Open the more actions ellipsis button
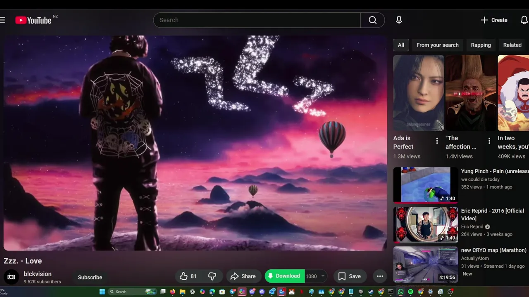This screenshot has width=529, height=297. pyautogui.click(x=380, y=276)
